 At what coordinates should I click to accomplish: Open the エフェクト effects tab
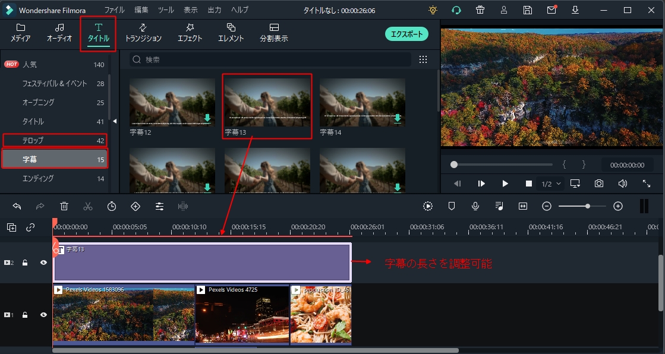pos(190,33)
